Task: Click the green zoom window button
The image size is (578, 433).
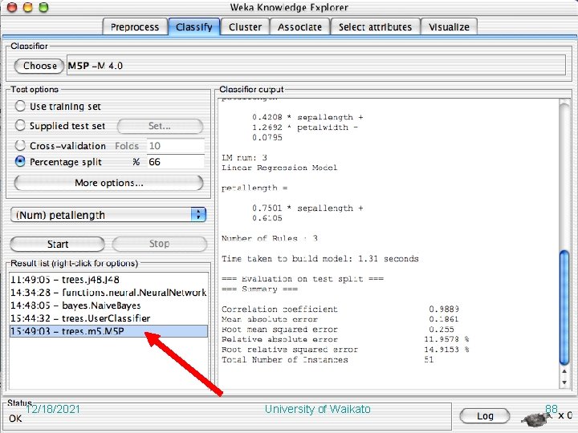Action: [43, 6]
